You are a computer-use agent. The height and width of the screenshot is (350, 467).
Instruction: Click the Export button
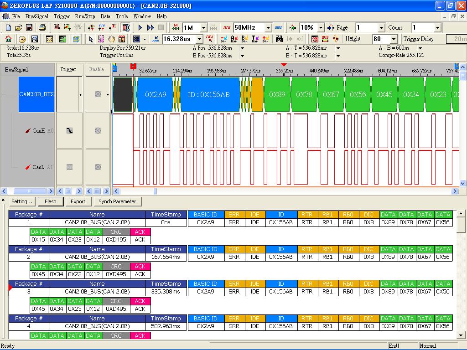(x=78, y=201)
